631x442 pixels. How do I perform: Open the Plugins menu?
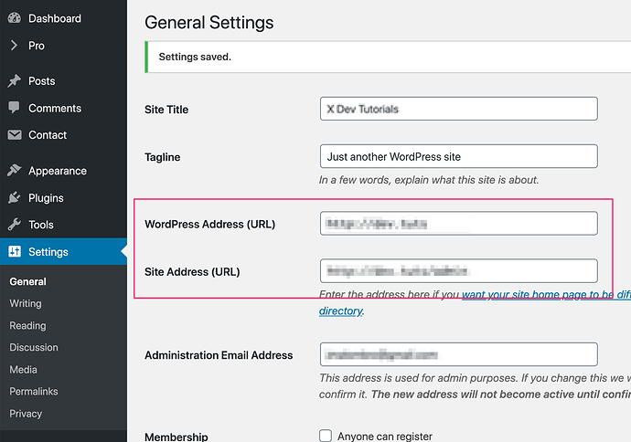(x=64, y=197)
